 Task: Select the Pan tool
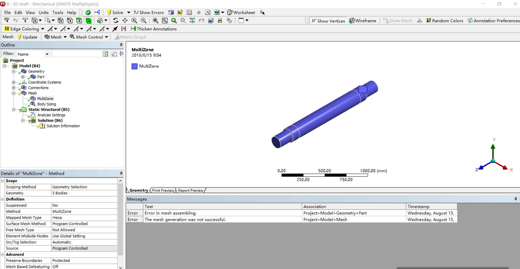125,20
